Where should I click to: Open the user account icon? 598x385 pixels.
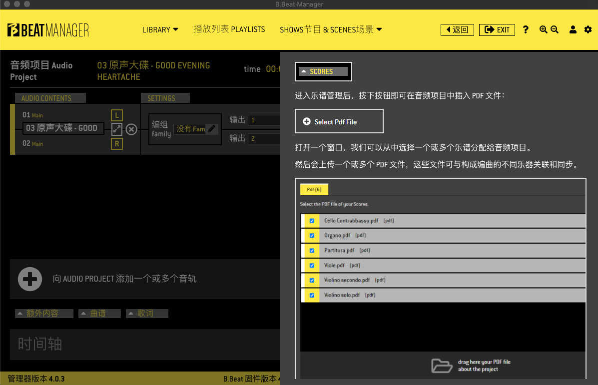[573, 30]
